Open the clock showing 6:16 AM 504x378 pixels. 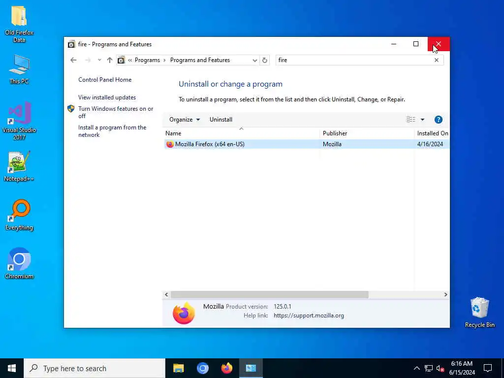(x=462, y=368)
